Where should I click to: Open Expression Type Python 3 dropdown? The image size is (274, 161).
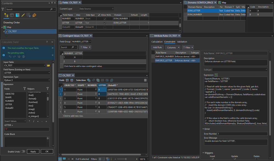(x=27, y=80)
